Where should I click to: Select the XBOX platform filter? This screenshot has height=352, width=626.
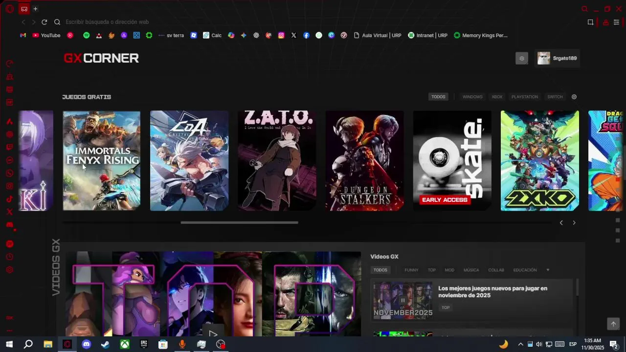(497, 97)
